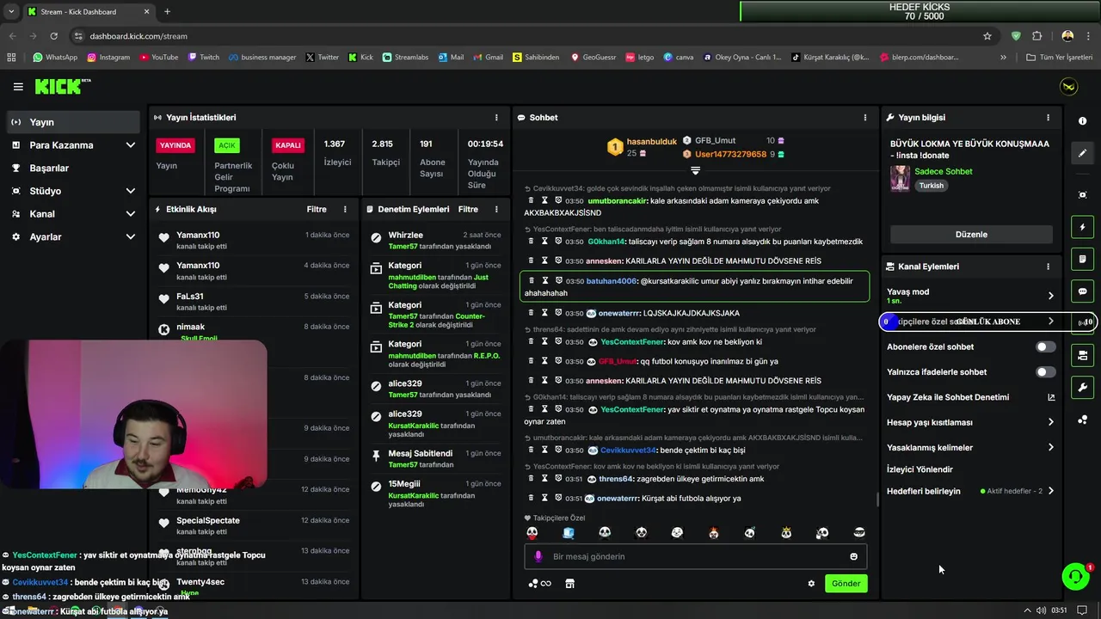Click the three-dots cluster icon in the right rail
This screenshot has height=619, width=1101.
(x=1082, y=420)
